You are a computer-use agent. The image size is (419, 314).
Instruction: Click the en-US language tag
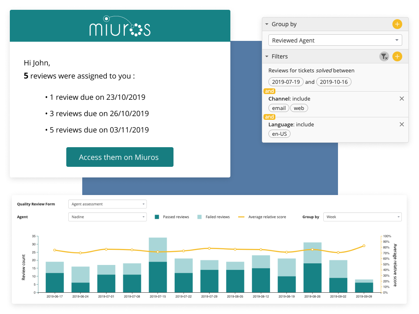click(279, 134)
